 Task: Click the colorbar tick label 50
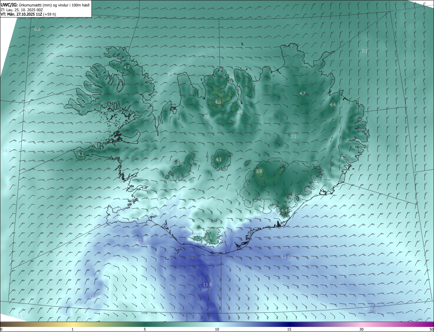(431, 329)
